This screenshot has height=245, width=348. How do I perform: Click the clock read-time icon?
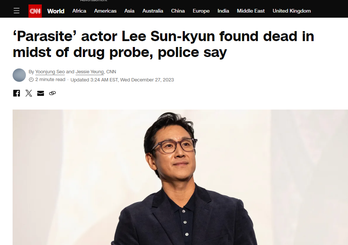coord(31,80)
